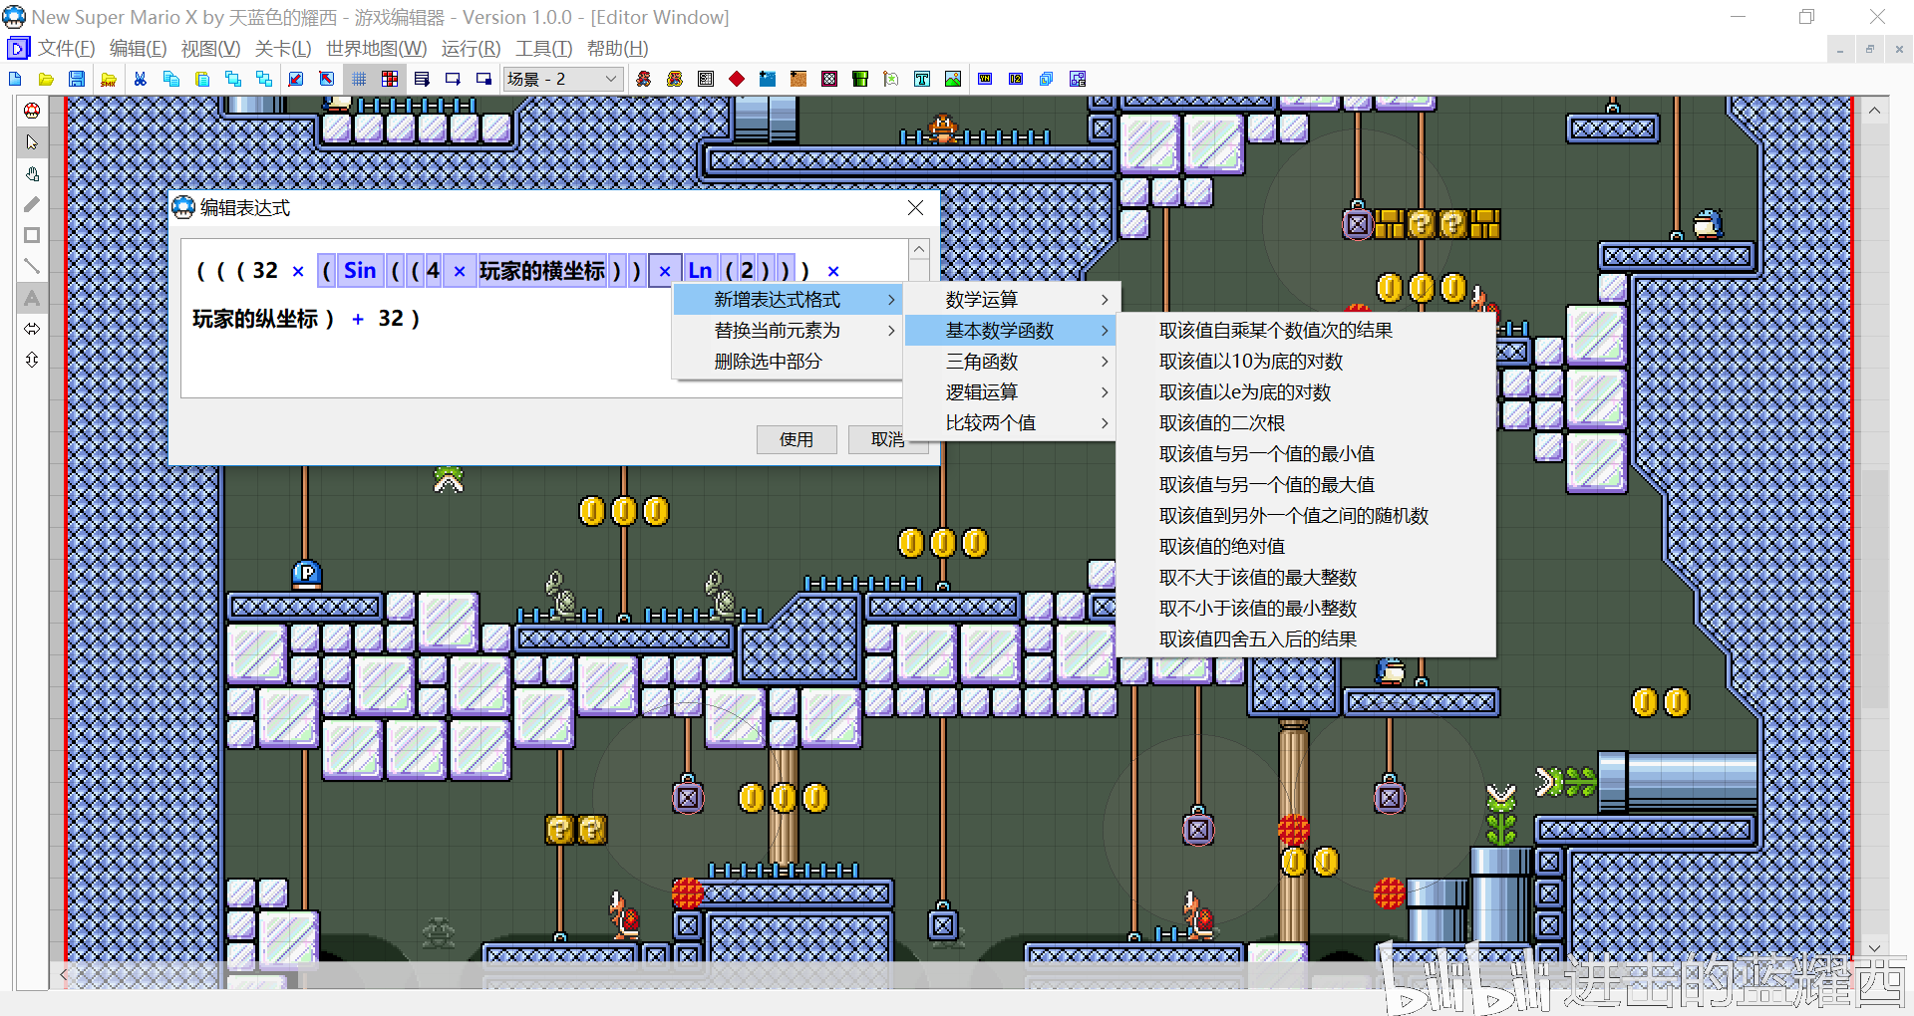Click the last toolbar icon with blue squares

[1078, 79]
